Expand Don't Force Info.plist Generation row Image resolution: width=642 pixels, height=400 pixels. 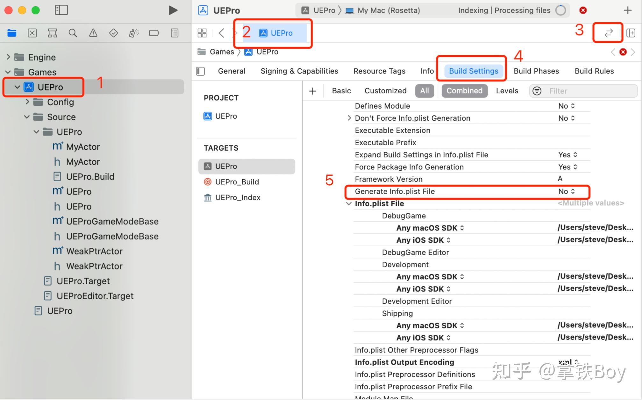point(349,118)
